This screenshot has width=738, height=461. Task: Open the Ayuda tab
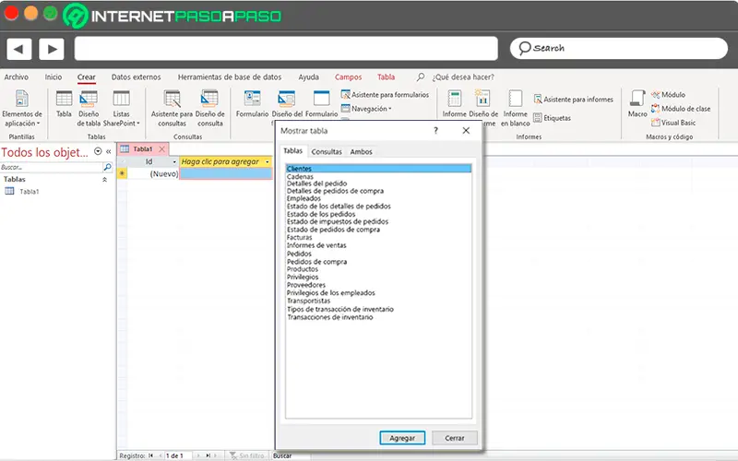point(309,77)
